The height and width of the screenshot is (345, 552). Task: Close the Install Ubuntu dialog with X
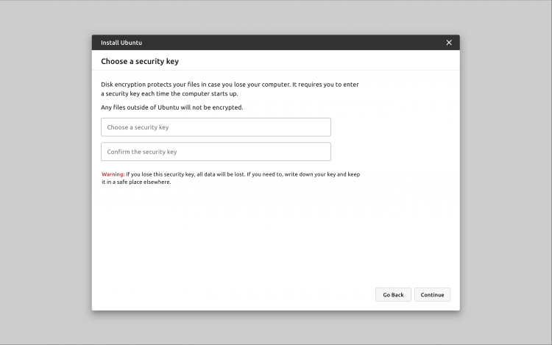point(449,43)
